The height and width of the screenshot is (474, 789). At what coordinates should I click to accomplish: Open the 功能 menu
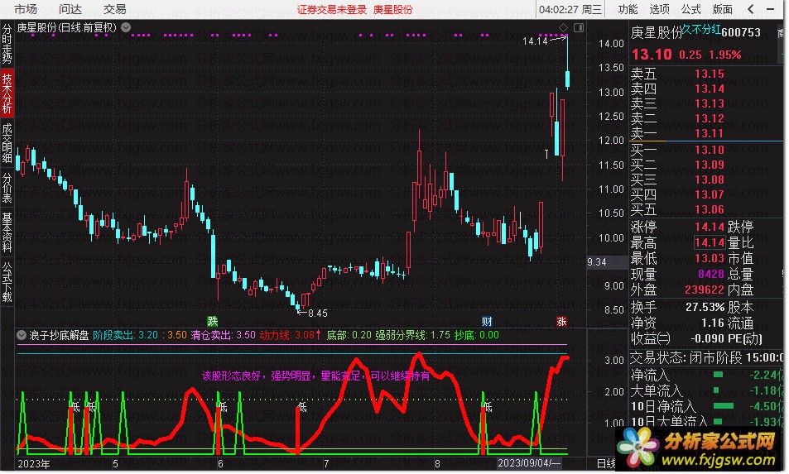(628, 9)
